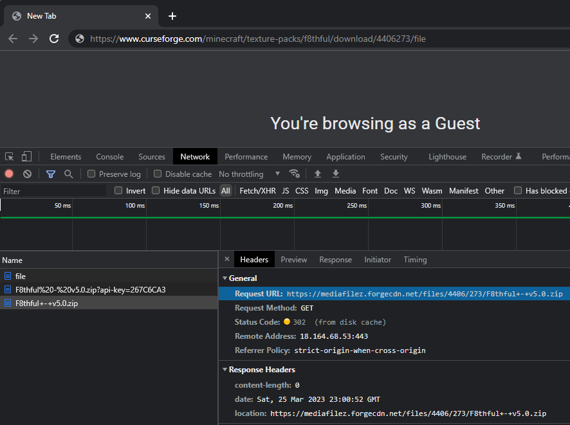The height and width of the screenshot is (425, 570).
Task: Collapse the General section
Action: coord(225,278)
